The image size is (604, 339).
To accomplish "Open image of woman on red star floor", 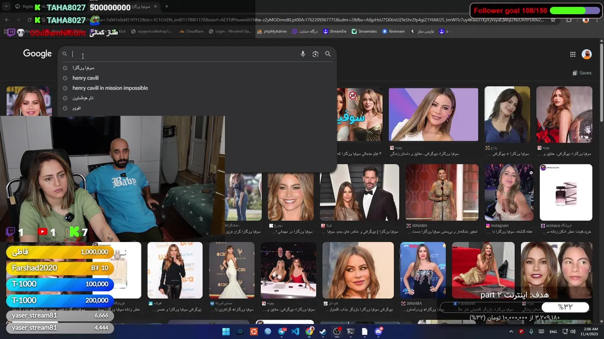I will tap(483, 270).
